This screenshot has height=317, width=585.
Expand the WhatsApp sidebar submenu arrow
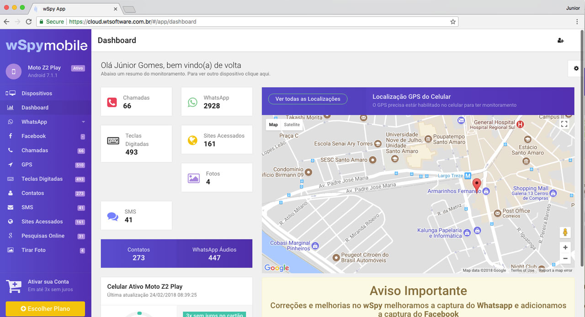[83, 122]
